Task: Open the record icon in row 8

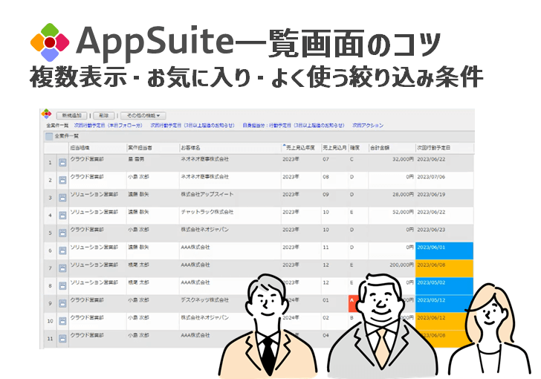Action: tap(62, 286)
